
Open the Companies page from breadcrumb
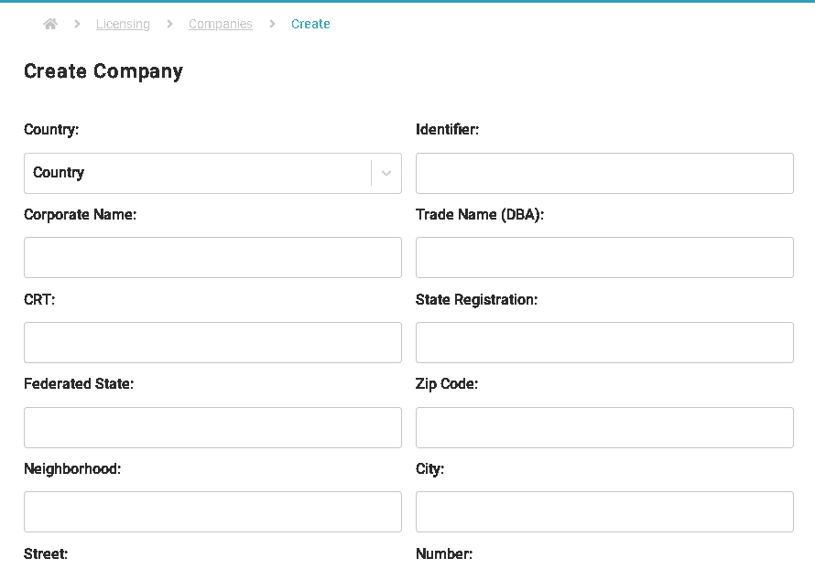220,24
